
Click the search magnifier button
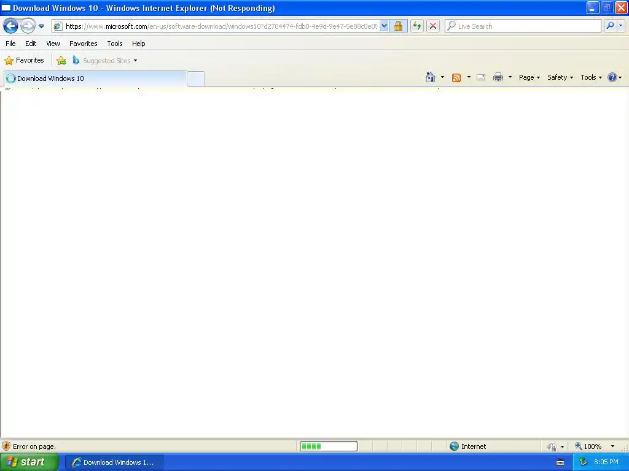(610, 26)
